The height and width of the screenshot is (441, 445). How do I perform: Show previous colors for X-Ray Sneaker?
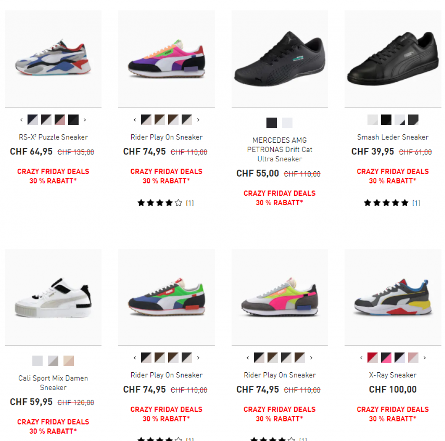(361, 358)
